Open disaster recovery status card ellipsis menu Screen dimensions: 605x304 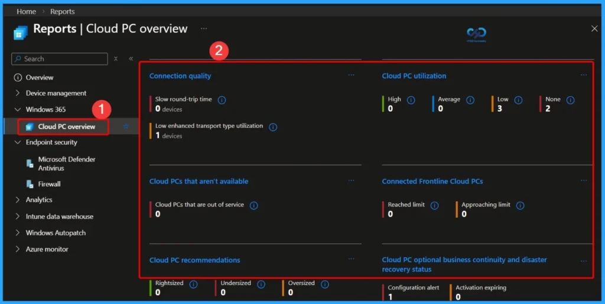click(x=584, y=261)
